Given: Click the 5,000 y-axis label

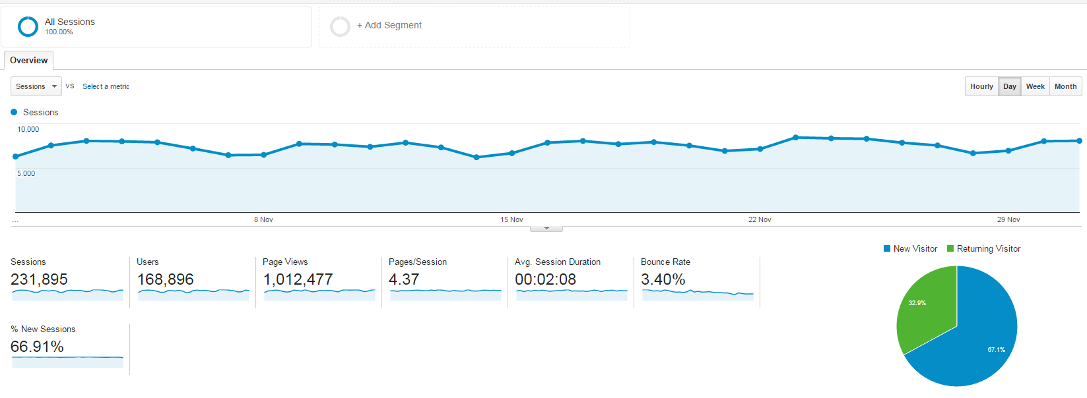Looking at the screenshot, I should click(x=26, y=173).
